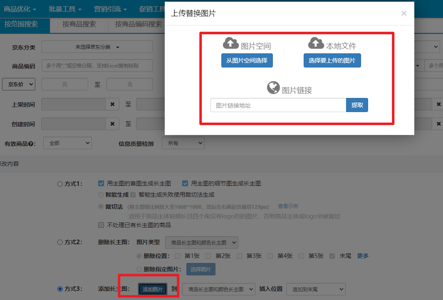
Task: Clear 上架时间 start date with X icon
Action: click(112, 104)
